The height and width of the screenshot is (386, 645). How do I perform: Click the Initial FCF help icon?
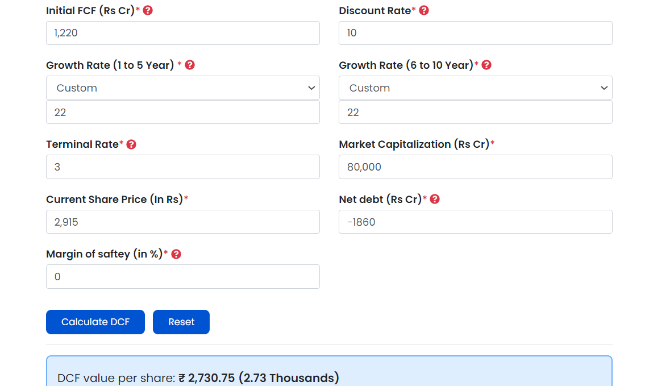[x=148, y=11]
